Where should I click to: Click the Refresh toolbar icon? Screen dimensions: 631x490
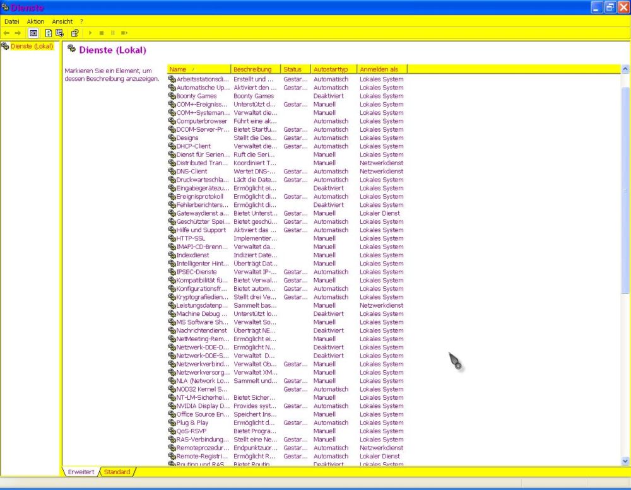pos(49,33)
